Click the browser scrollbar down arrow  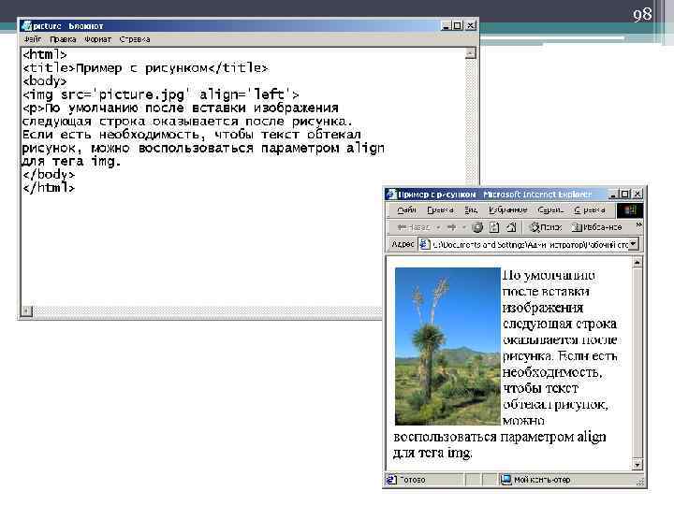click(x=637, y=464)
